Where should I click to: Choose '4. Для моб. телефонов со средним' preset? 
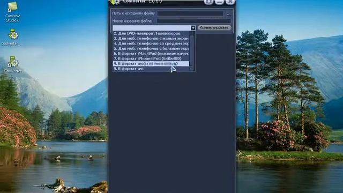pos(151,43)
